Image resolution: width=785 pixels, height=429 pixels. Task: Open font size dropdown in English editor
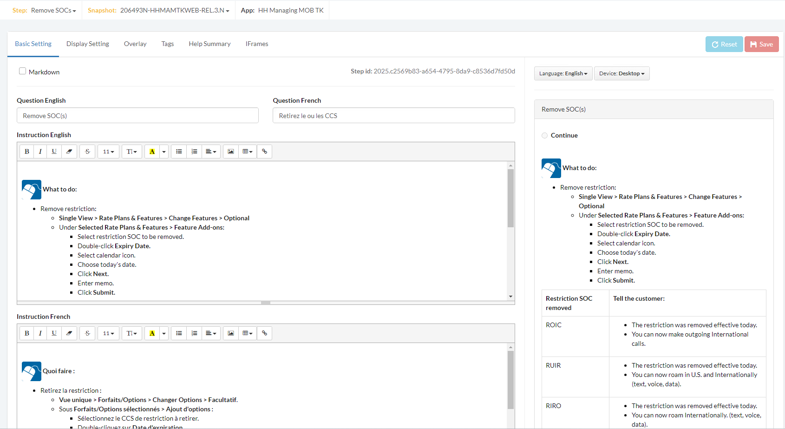point(109,152)
